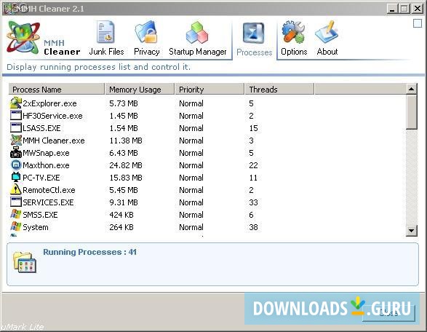
Task: Sort by Memory Usage column header
Action: 140,89
